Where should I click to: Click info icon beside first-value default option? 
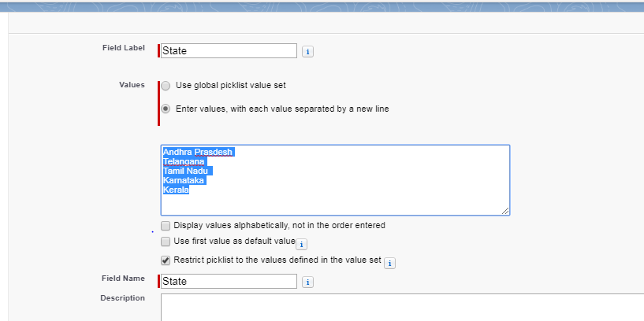tap(301, 245)
